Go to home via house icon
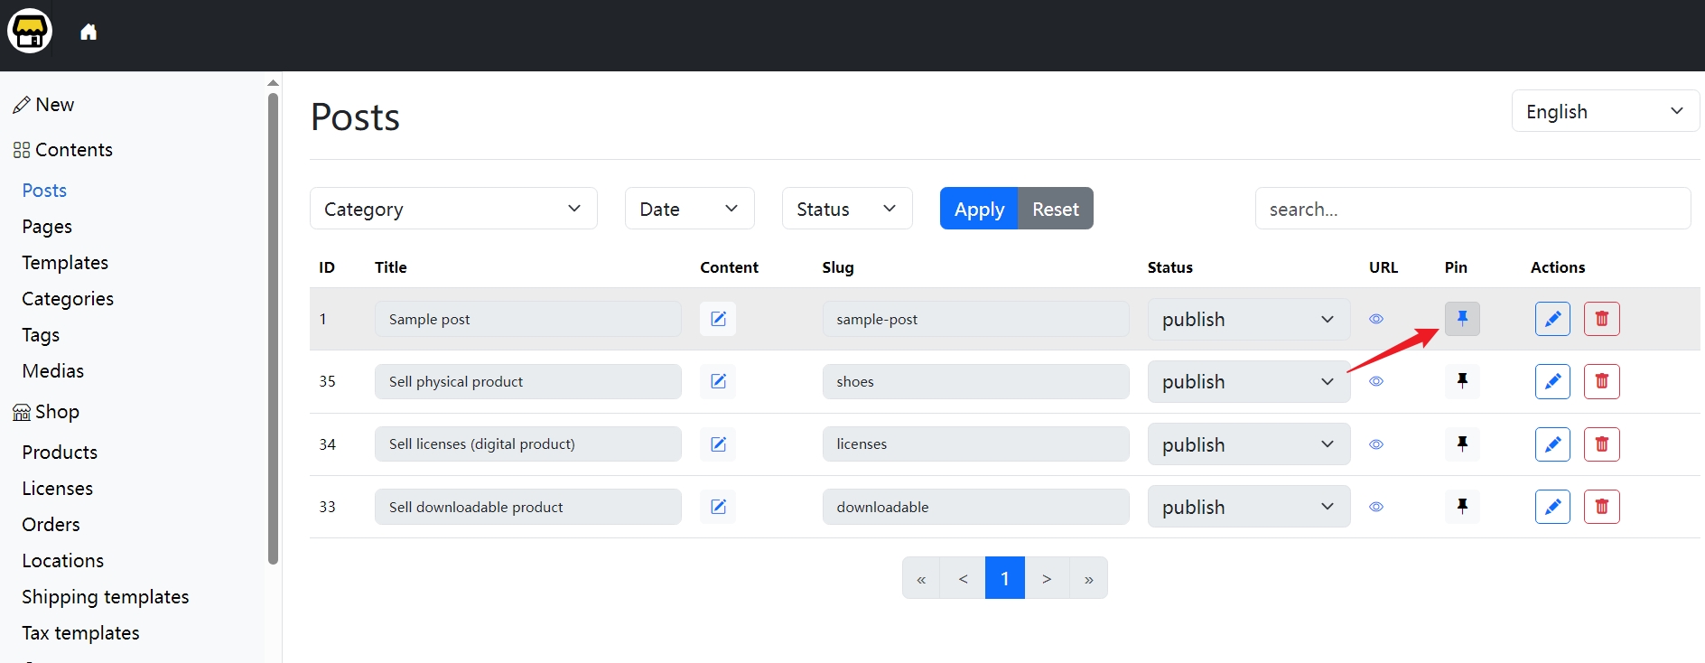 click(x=89, y=33)
